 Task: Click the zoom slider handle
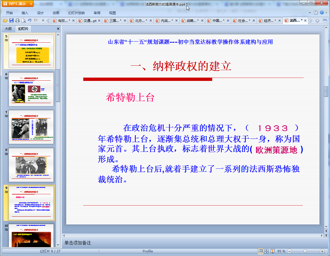tap(305, 251)
